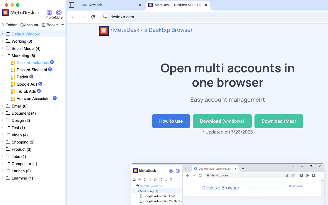Click sync badge next to Amazon Associates
The image size is (328, 205).
coord(55,98)
